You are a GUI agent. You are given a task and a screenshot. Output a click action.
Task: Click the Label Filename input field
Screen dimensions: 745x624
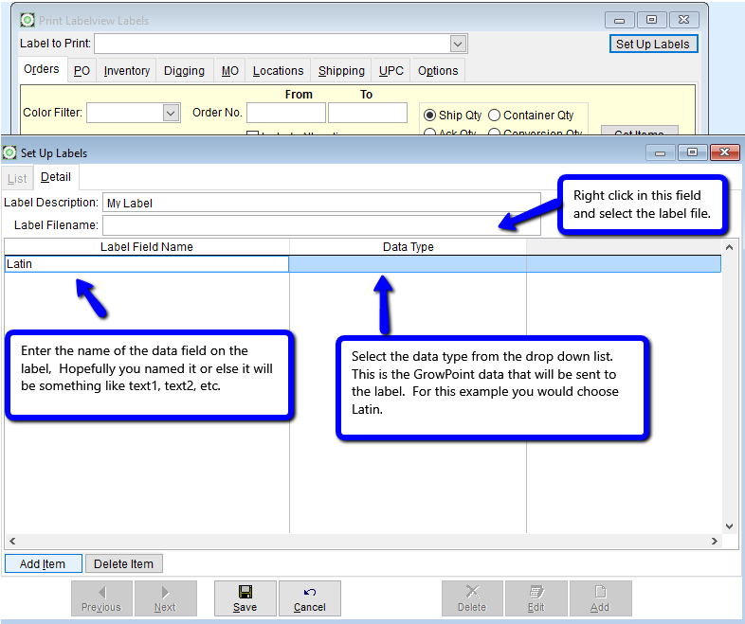click(x=320, y=225)
